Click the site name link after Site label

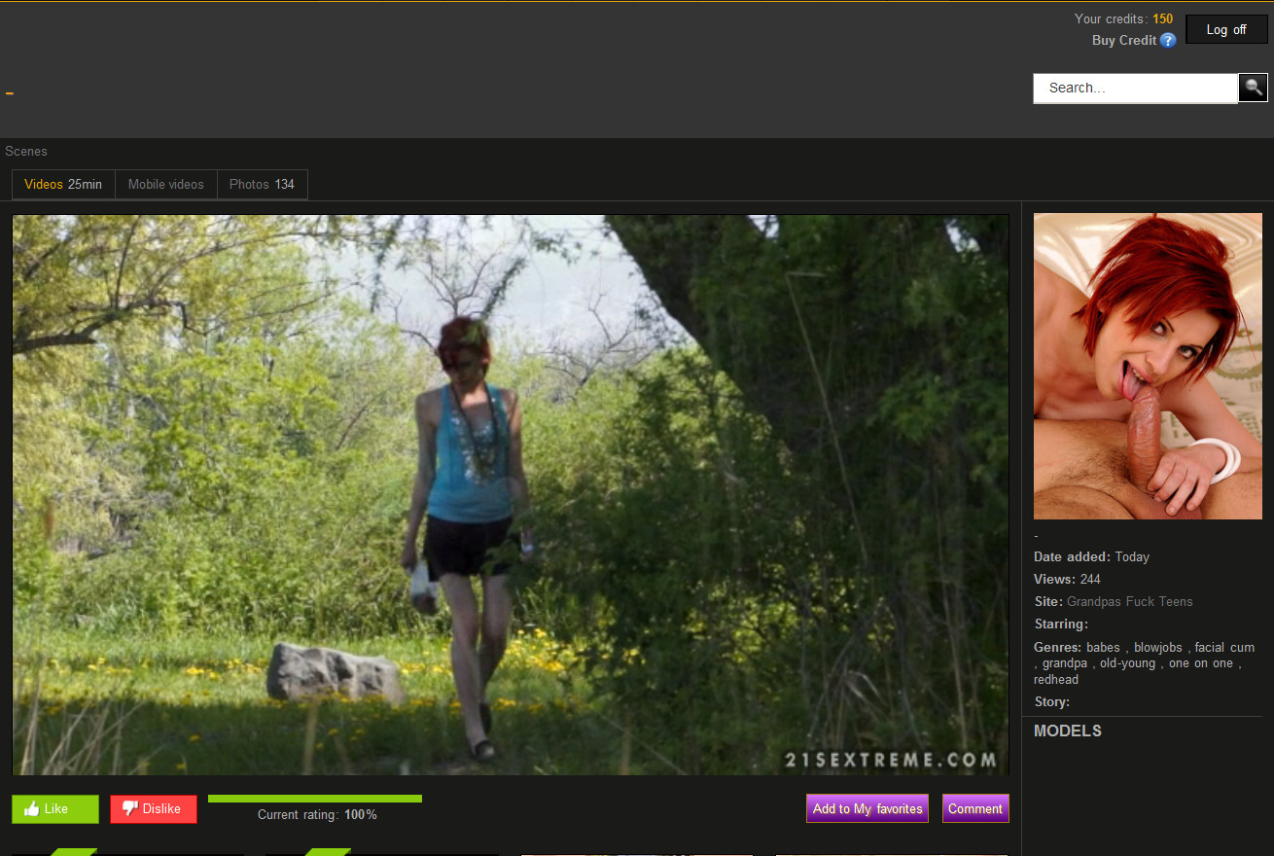tap(1129, 602)
